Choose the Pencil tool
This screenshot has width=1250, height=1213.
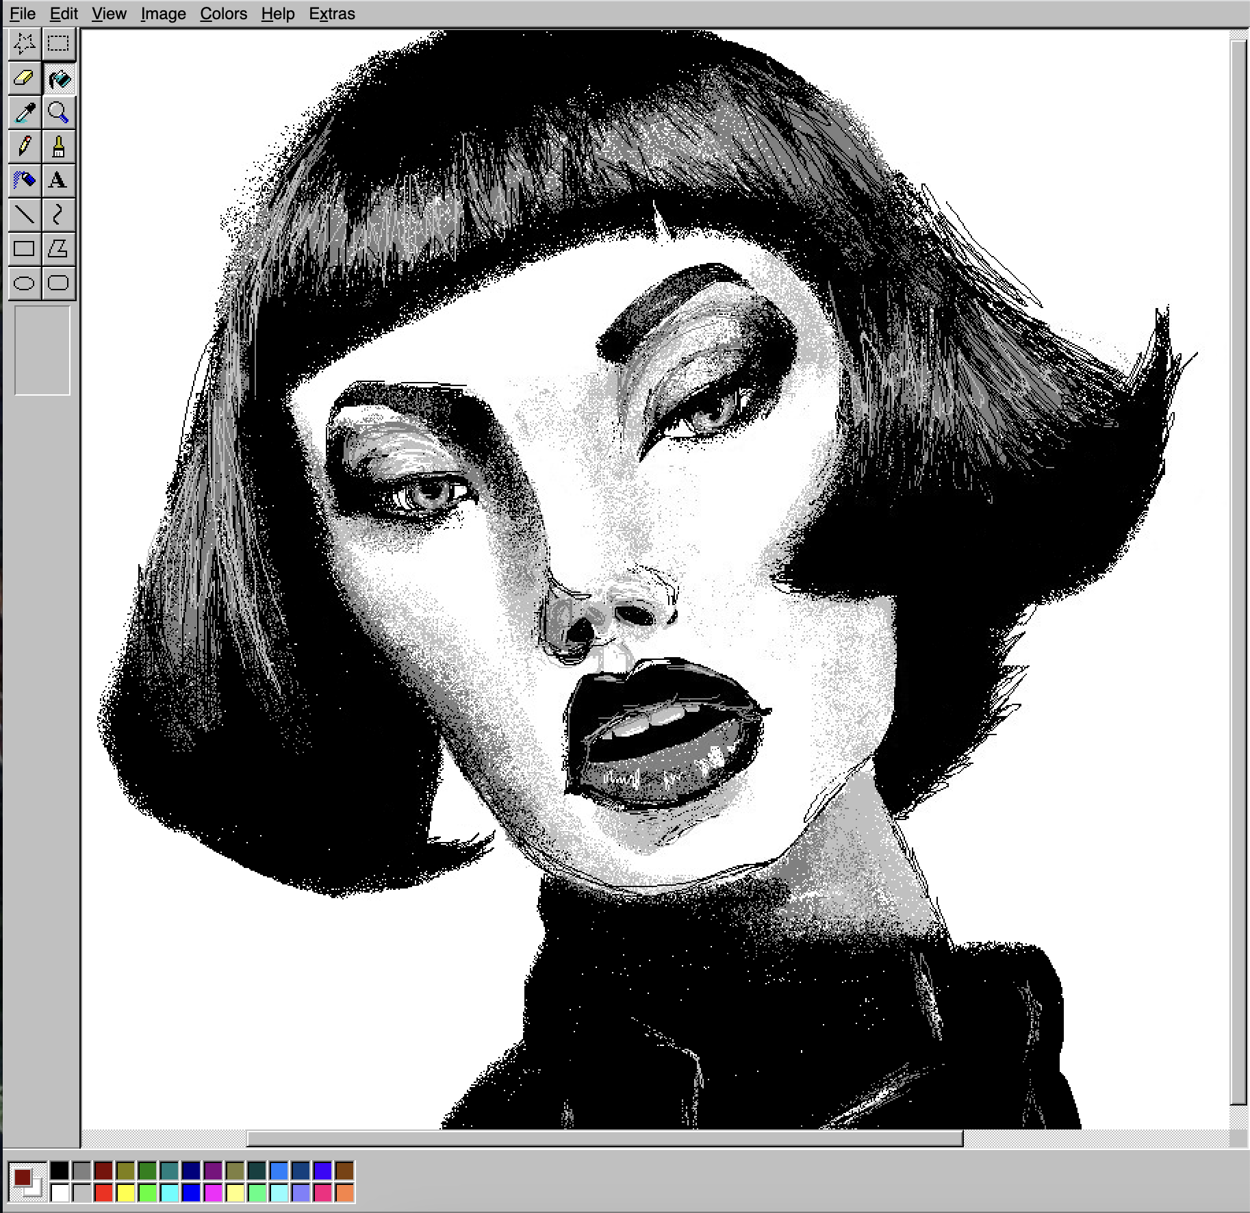point(25,146)
